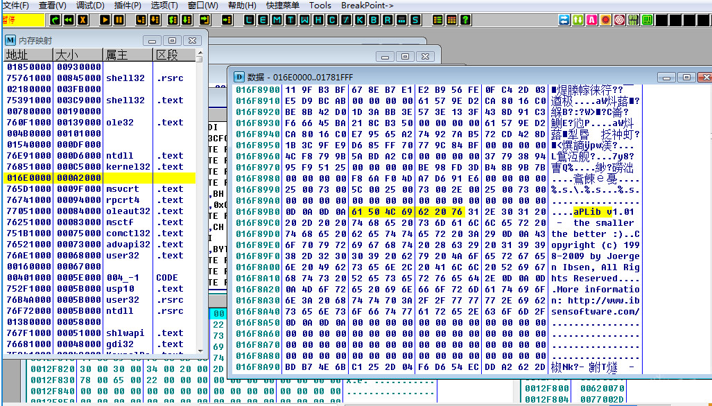Open Call stack with K icon
Image resolution: width=712 pixels, height=406 pixels.
360,20
